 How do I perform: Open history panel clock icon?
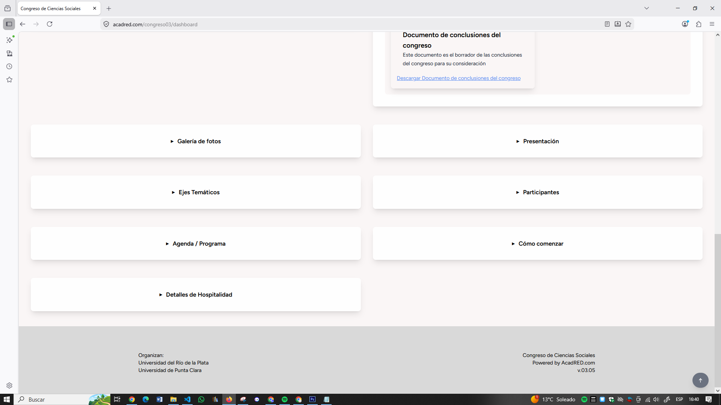coord(9,66)
